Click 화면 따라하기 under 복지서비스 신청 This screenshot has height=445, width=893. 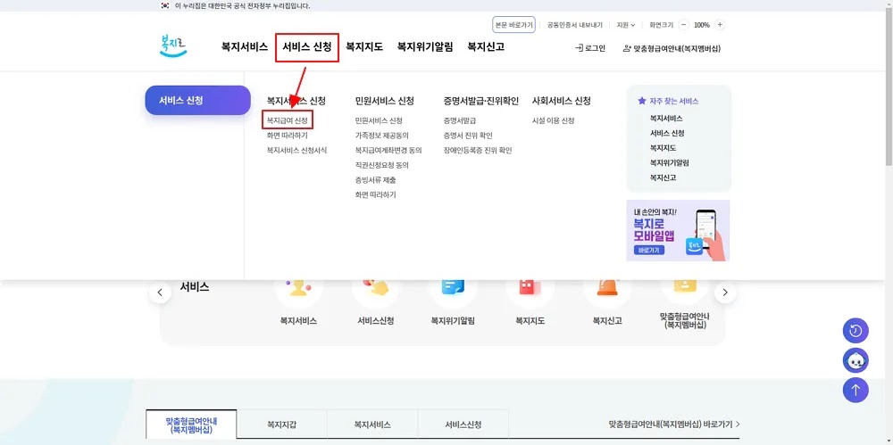click(x=287, y=136)
